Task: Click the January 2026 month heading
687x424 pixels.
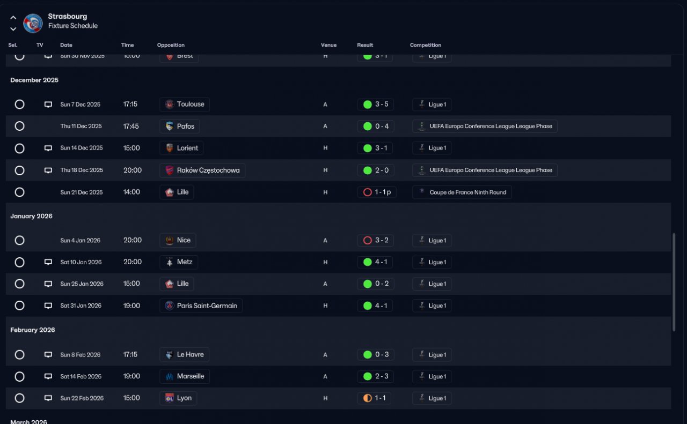Action: click(31, 216)
